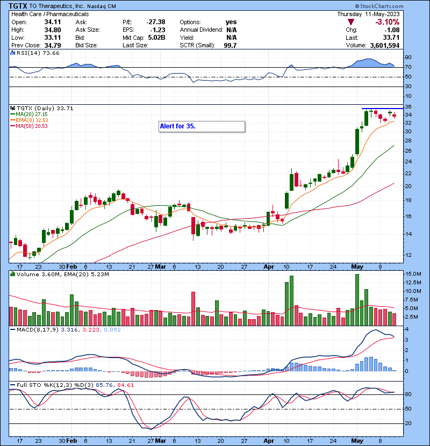Click the Options value yes
This screenshot has width=430, height=446.
tap(231, 22)
